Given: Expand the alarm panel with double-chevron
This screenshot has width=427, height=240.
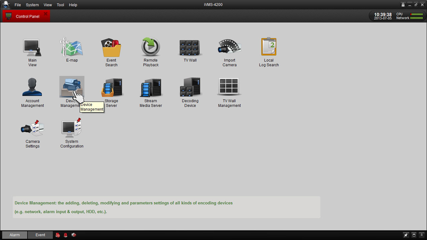Looking at the screenshot, I should pyautogui.click(x=422, y=235).
